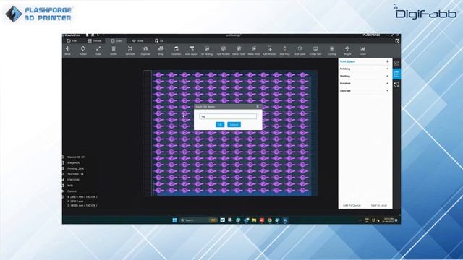The width and height of the screenshot is (463, 260).
Task: Select the Scale tool
Action: point(98,51)
